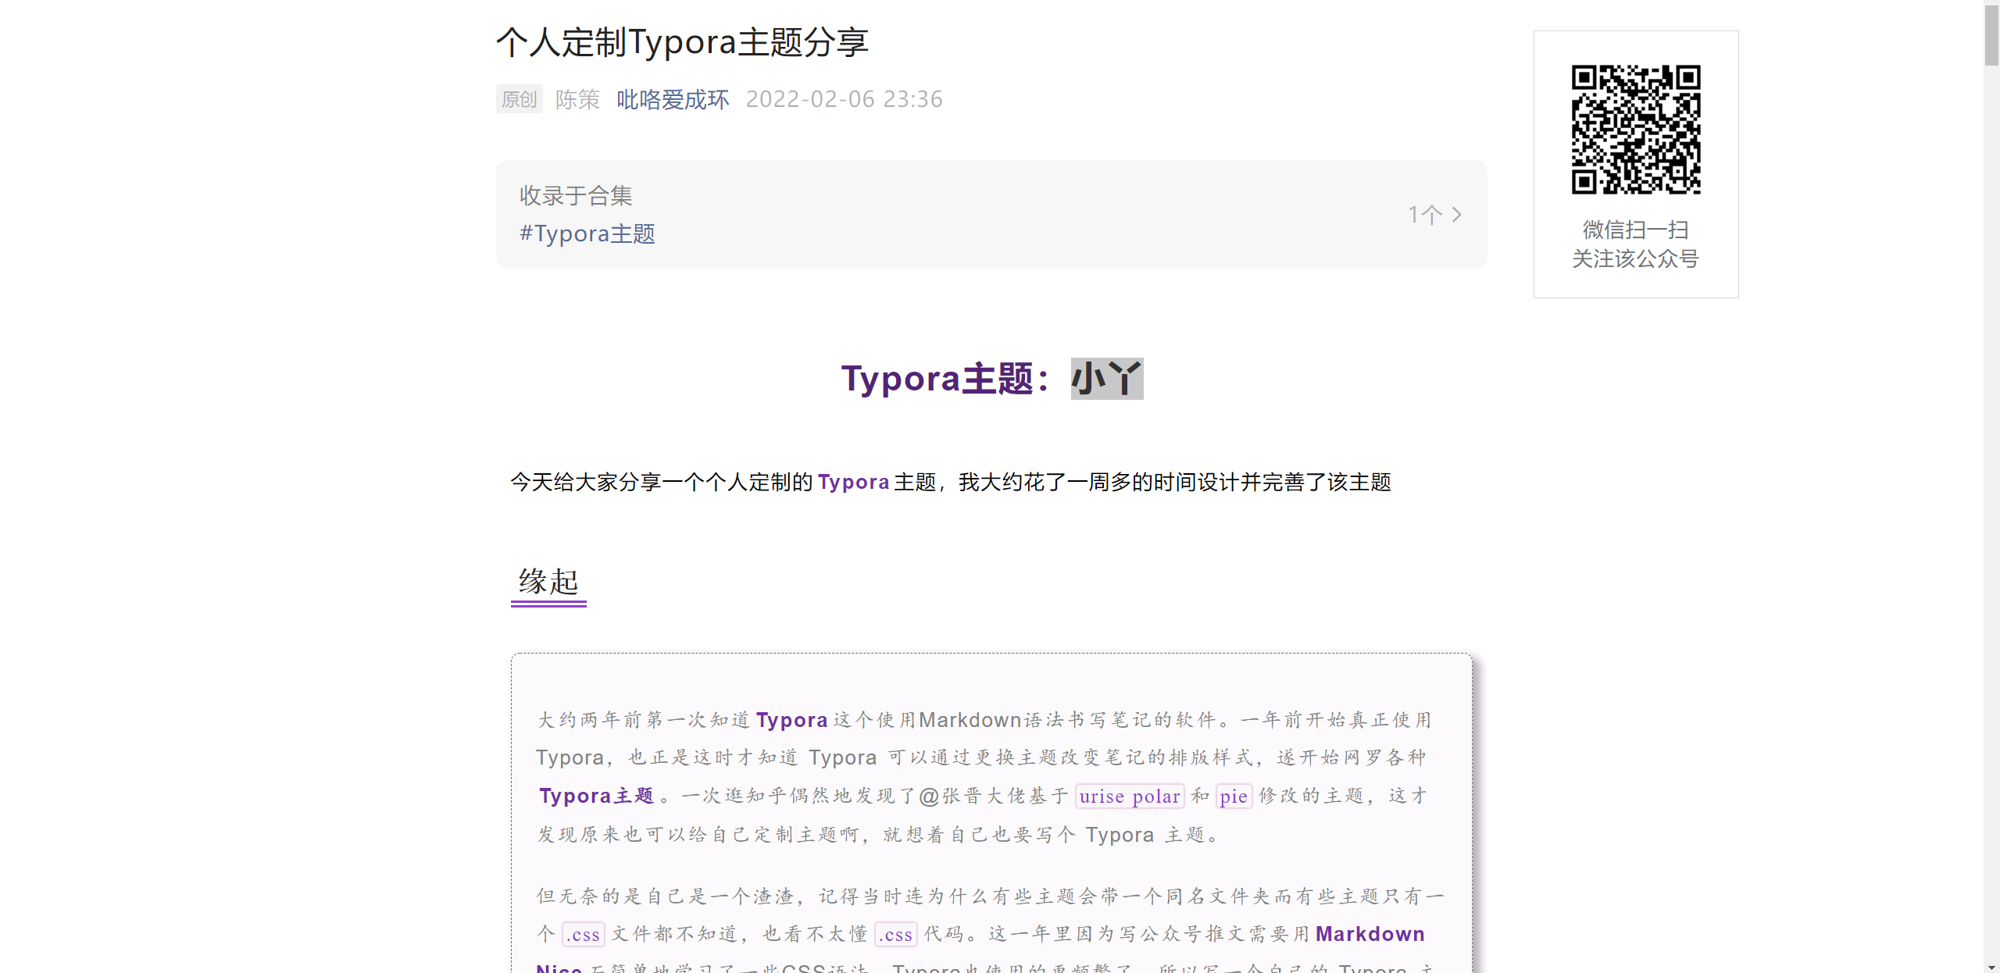Expand the collection list chevron arrow
The image size is (2000, 973).
coord(1456,215)
